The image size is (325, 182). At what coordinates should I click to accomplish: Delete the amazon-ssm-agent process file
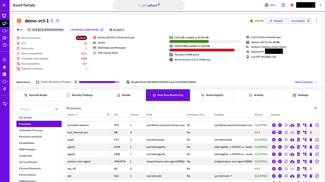coord(311,161)
